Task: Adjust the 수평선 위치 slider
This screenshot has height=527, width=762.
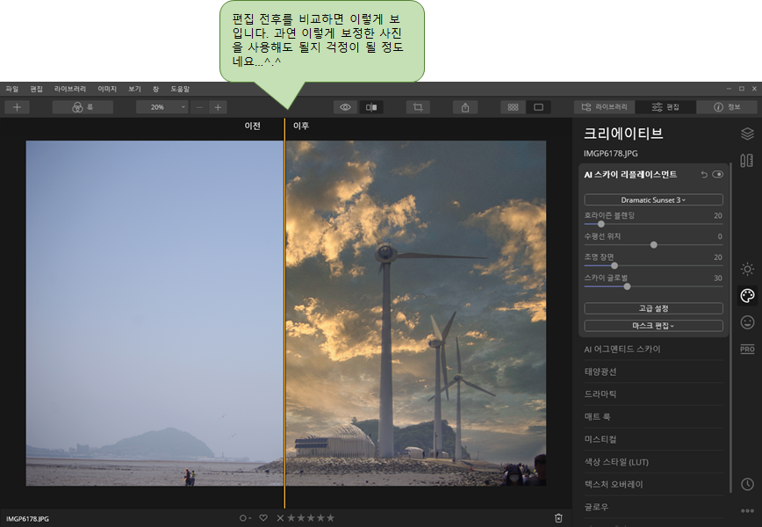Action: point(654,245)
